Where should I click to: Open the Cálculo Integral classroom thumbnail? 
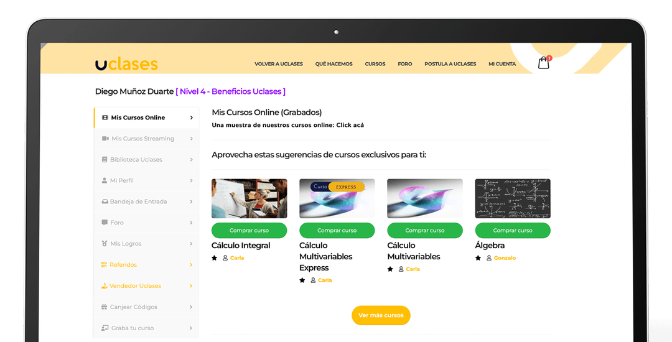[x=249, y=198]
